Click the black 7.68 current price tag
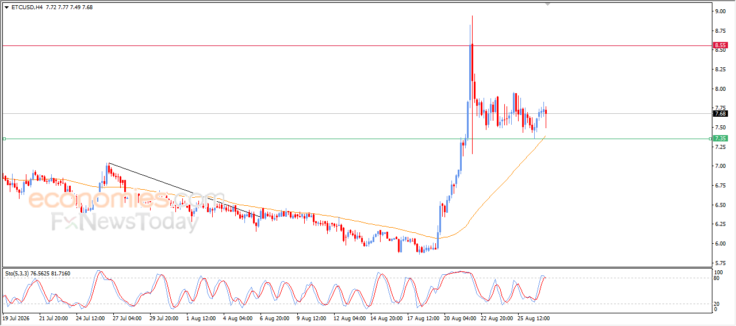This screenshot has height=326, width=736. tap(720, 113)
